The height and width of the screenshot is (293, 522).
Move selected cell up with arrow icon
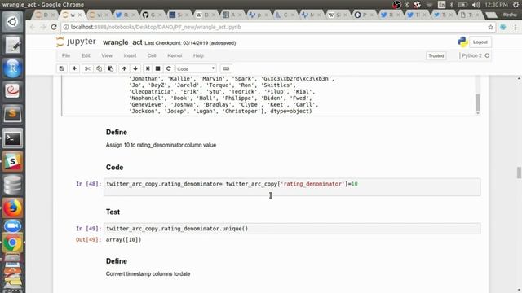click(x=124, y=68)
